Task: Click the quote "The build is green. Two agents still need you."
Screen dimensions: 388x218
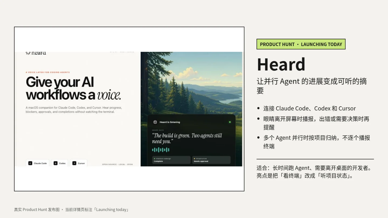Action: click(187, 138)
